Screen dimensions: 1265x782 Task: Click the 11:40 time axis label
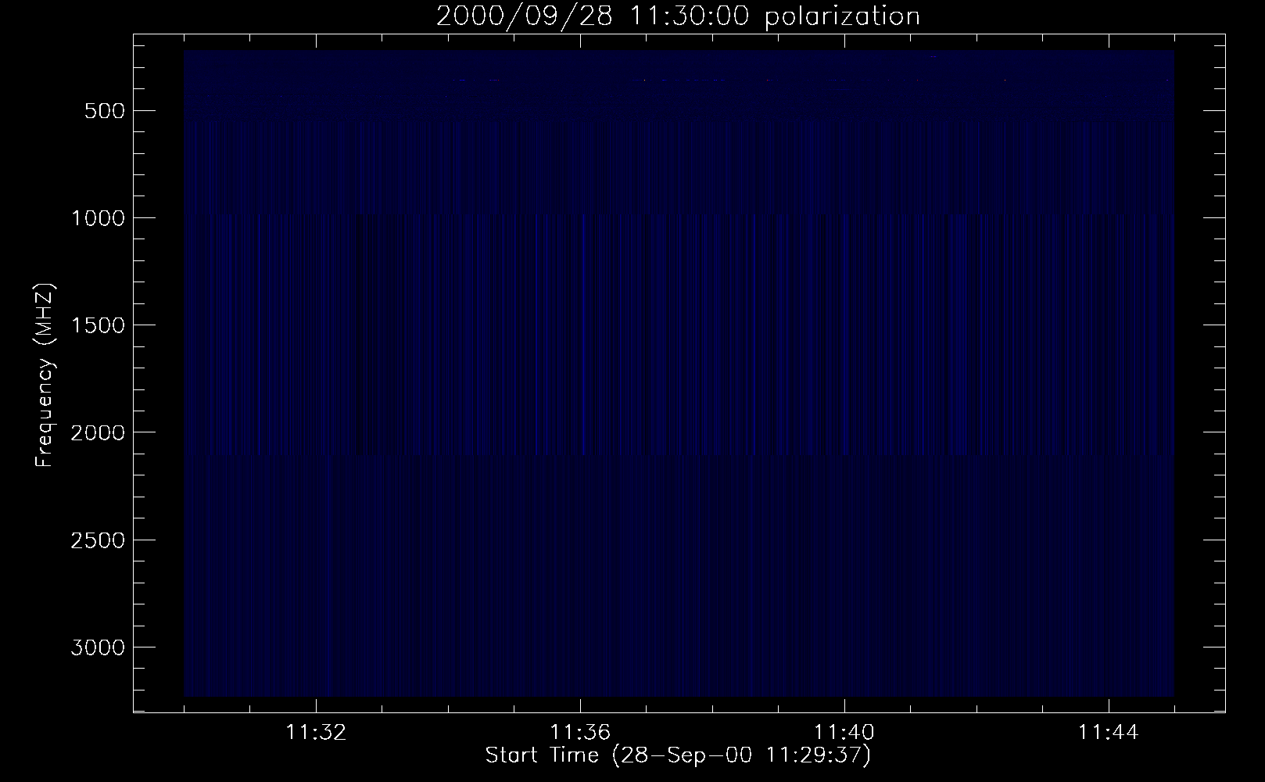pos(844,733)
